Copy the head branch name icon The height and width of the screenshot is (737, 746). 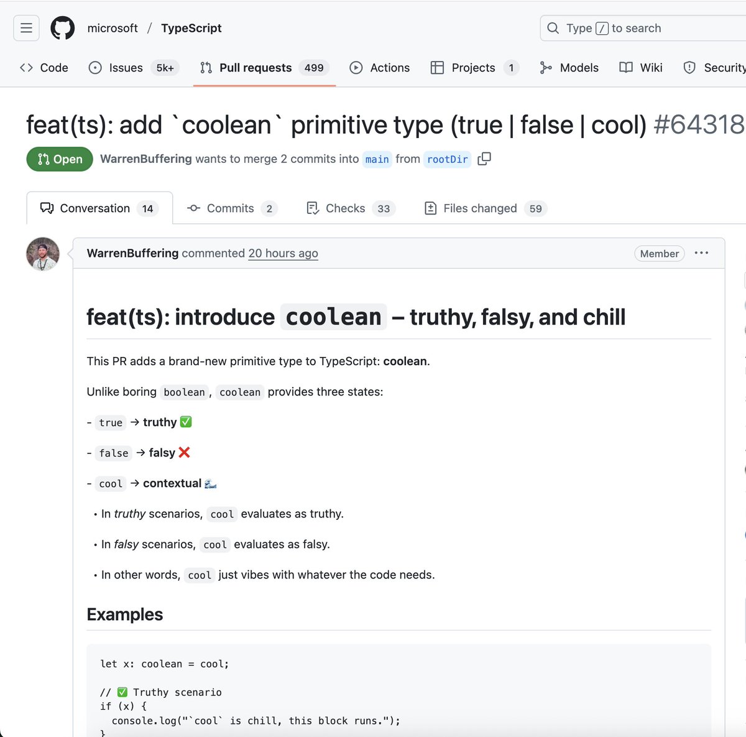pyautogui.click(x=484, y=159)
